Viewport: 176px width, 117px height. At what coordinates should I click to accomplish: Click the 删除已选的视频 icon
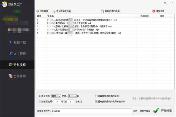(102, 11)
